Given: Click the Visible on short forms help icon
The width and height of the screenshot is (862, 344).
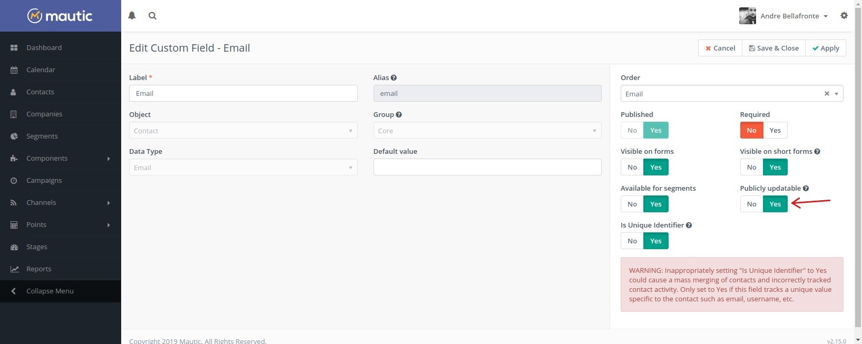Looking at the screenshot, I should (x=817, y=152).
